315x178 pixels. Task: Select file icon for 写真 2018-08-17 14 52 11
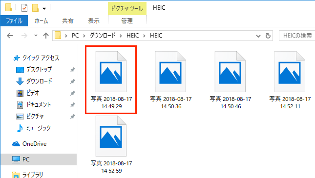290,72
